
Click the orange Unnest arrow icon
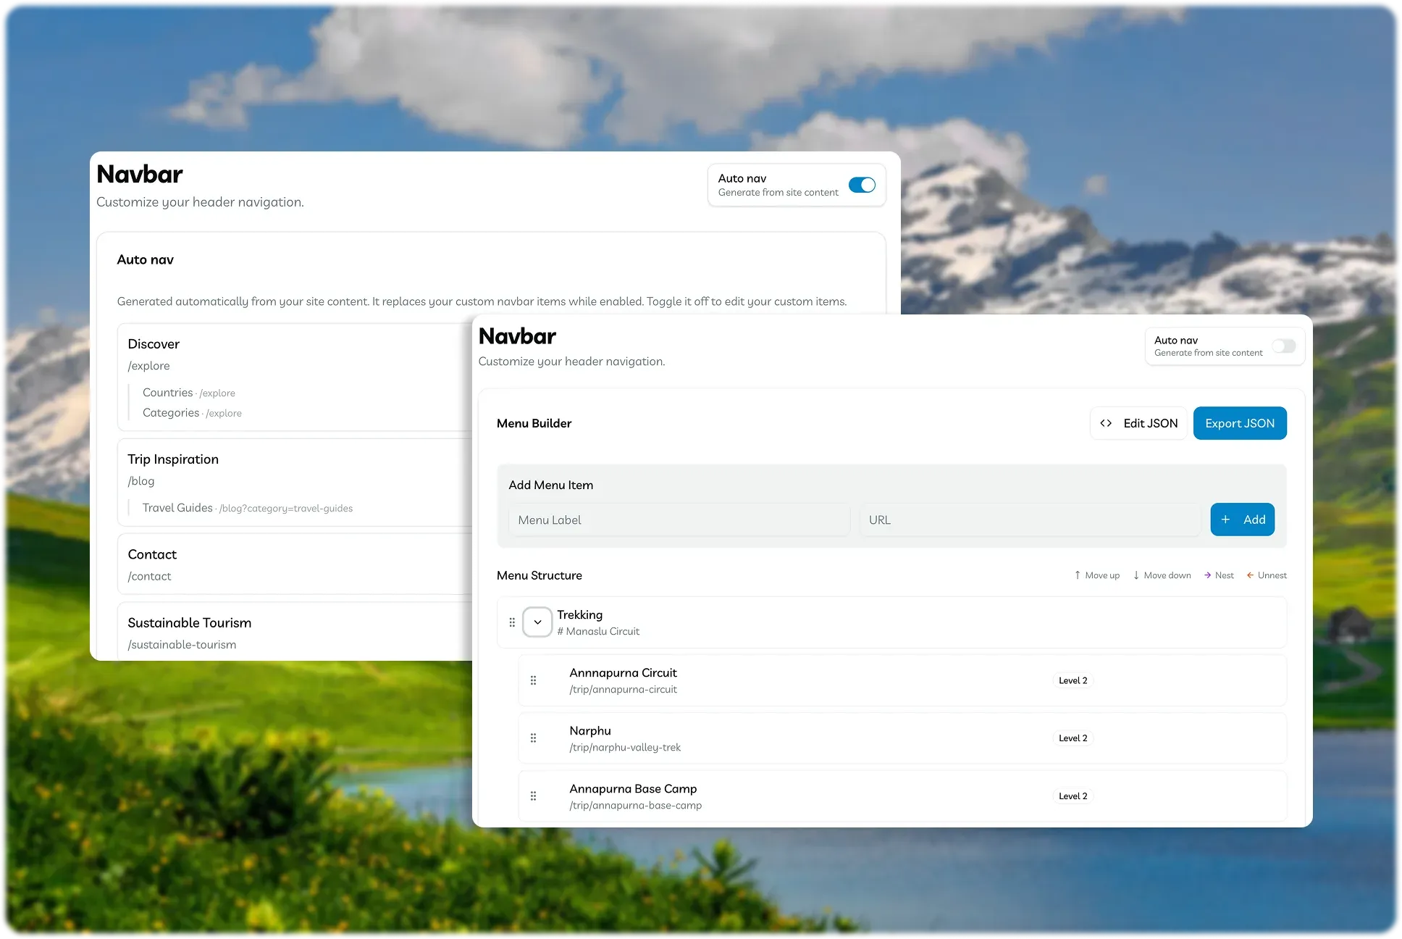(1250, 575)
